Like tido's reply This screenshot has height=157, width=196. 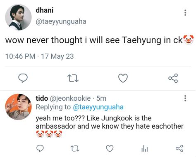coord(110,148)
